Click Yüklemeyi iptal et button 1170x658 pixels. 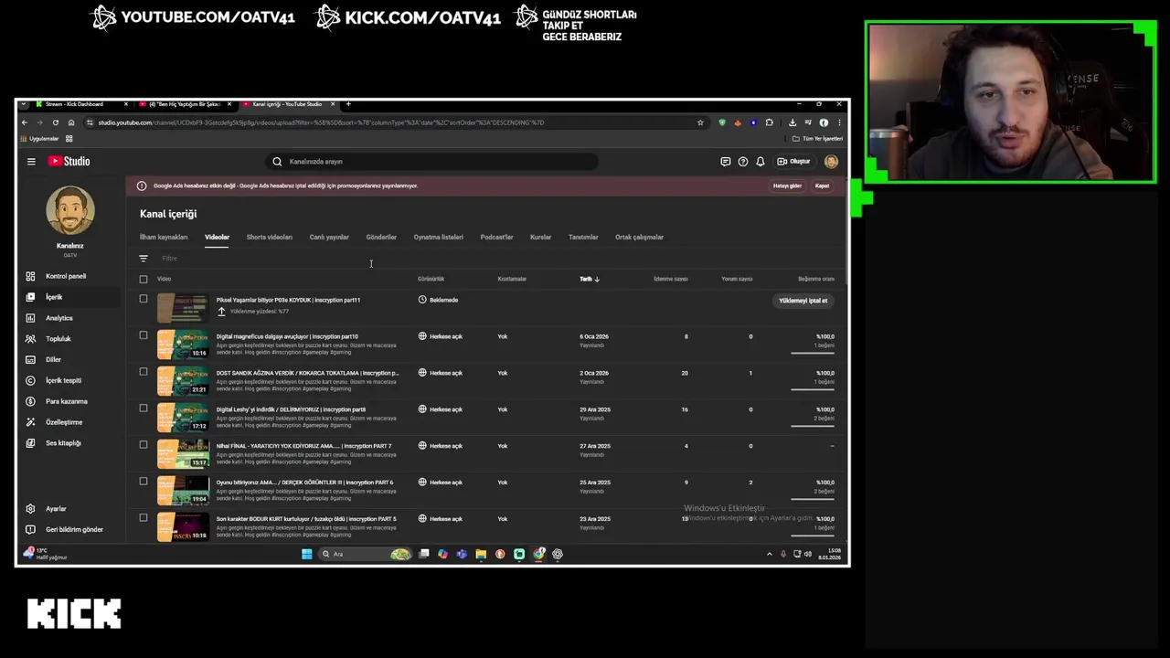pos(803,301)
